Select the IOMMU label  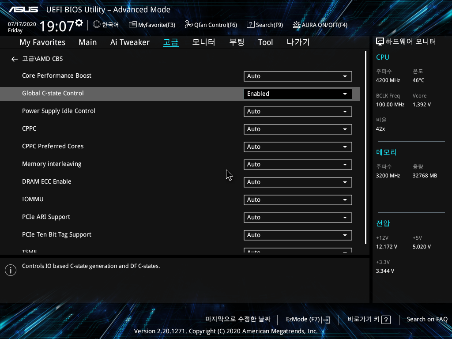(x=33, y=199)
